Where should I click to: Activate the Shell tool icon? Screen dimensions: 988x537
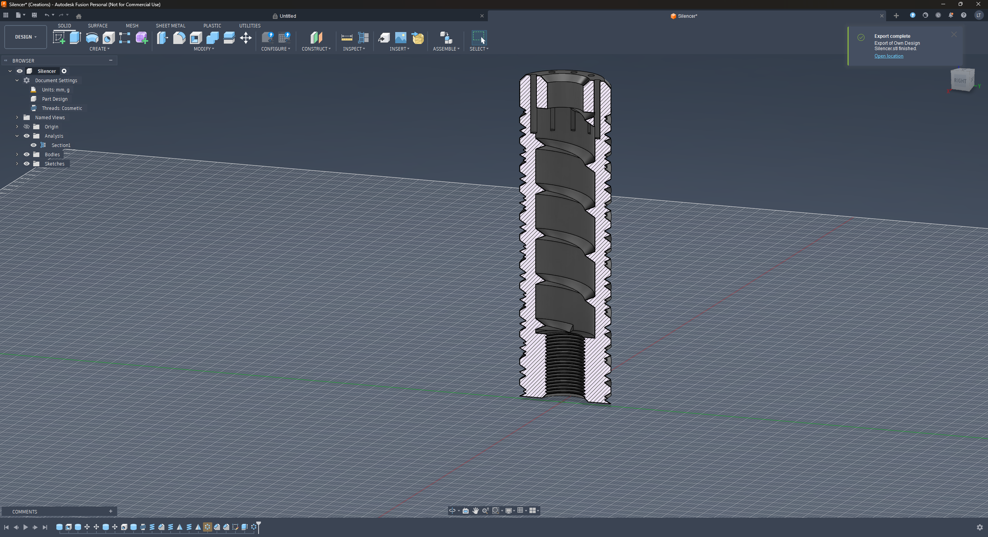pos(196,38)
